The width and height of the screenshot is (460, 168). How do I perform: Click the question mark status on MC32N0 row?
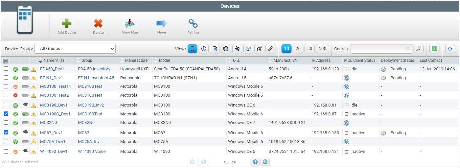point(347,123)
